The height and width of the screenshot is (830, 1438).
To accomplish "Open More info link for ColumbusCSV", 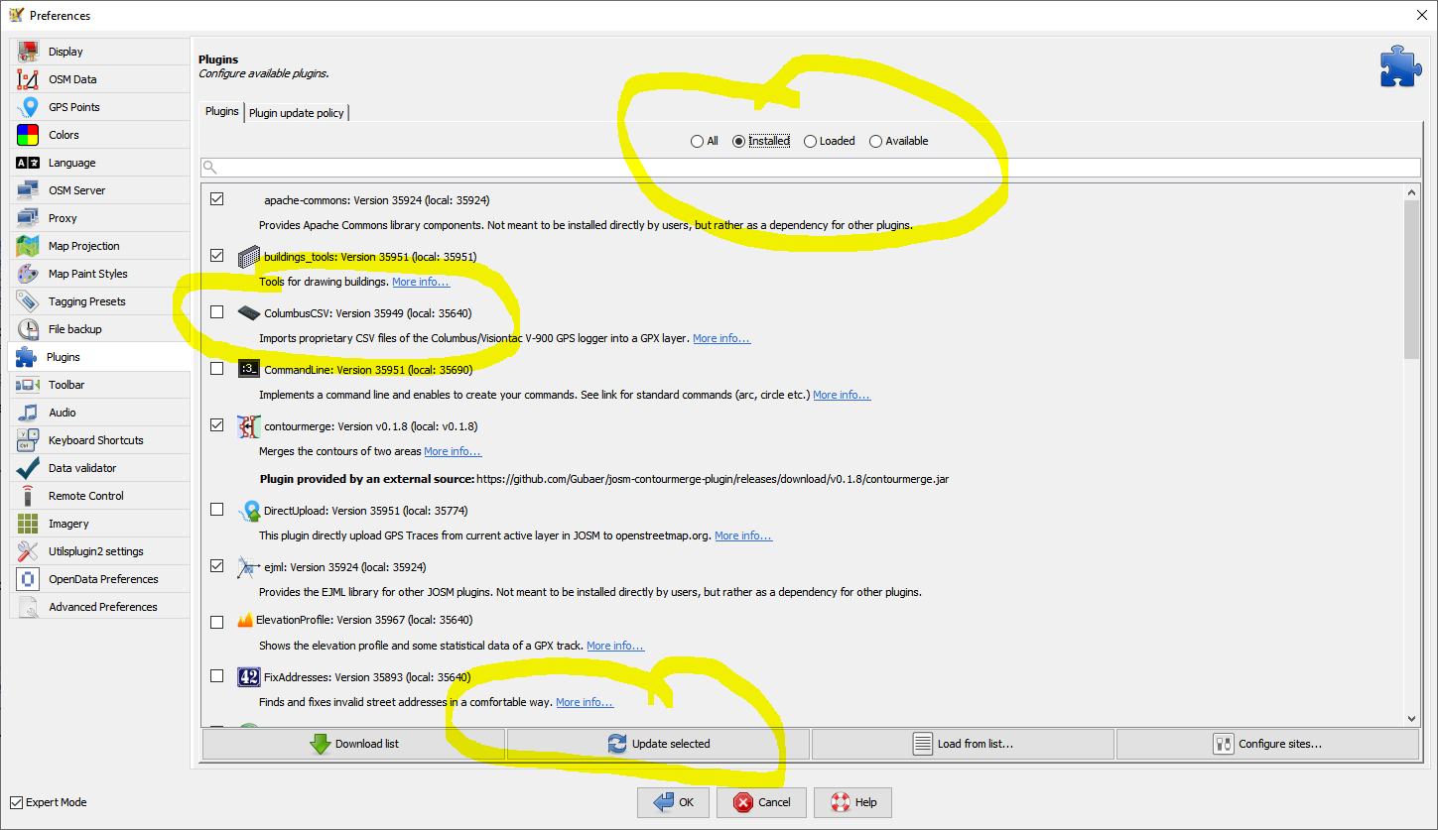I will [721, 338].
